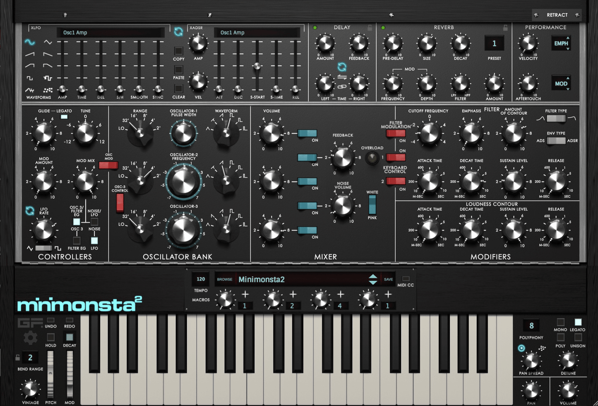Toggle Keyboard Control switch 1

pos(396,157)
